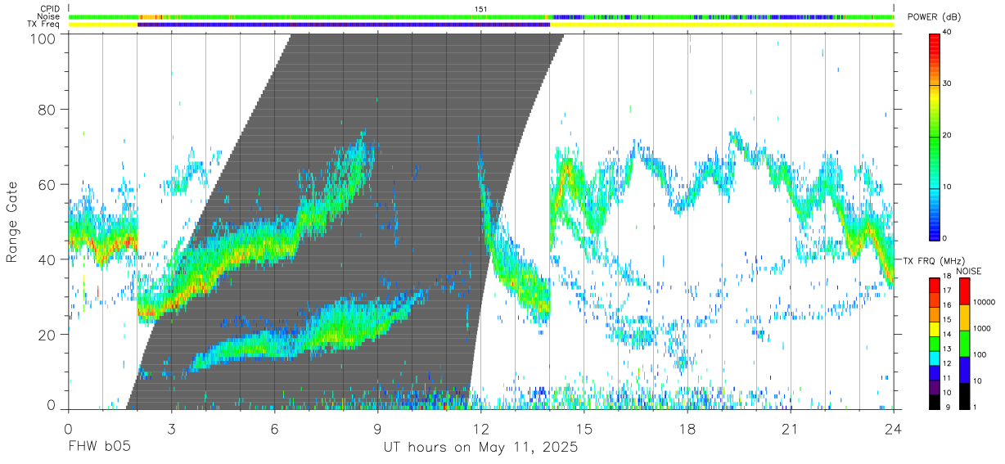
Task: Click the FHW b05 label
Action: pyautogui.click(x=98, y=448)
